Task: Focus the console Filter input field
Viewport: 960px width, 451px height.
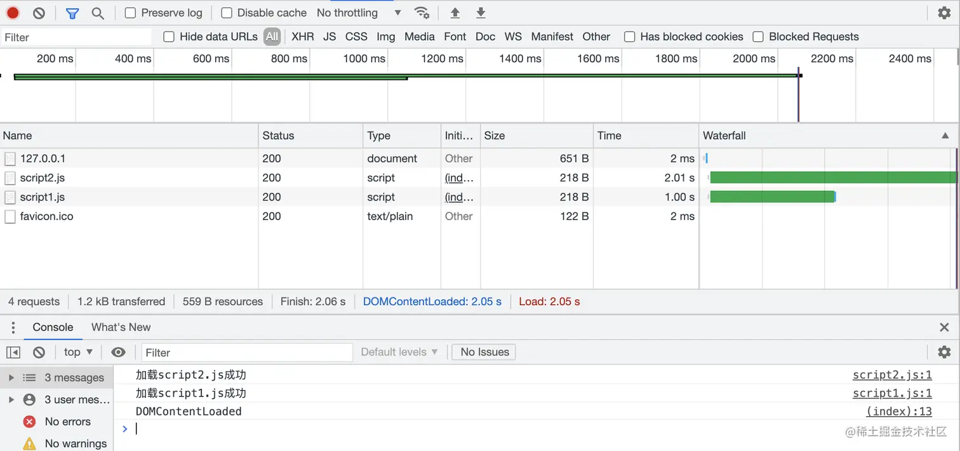Action: point(247,352)
